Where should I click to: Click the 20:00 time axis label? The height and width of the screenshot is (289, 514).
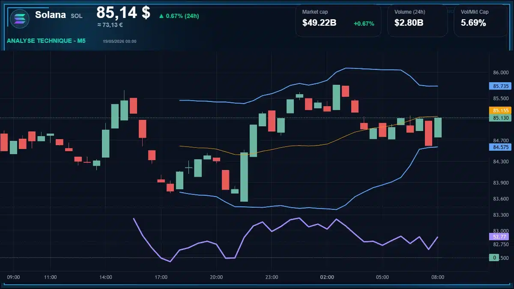216,277
